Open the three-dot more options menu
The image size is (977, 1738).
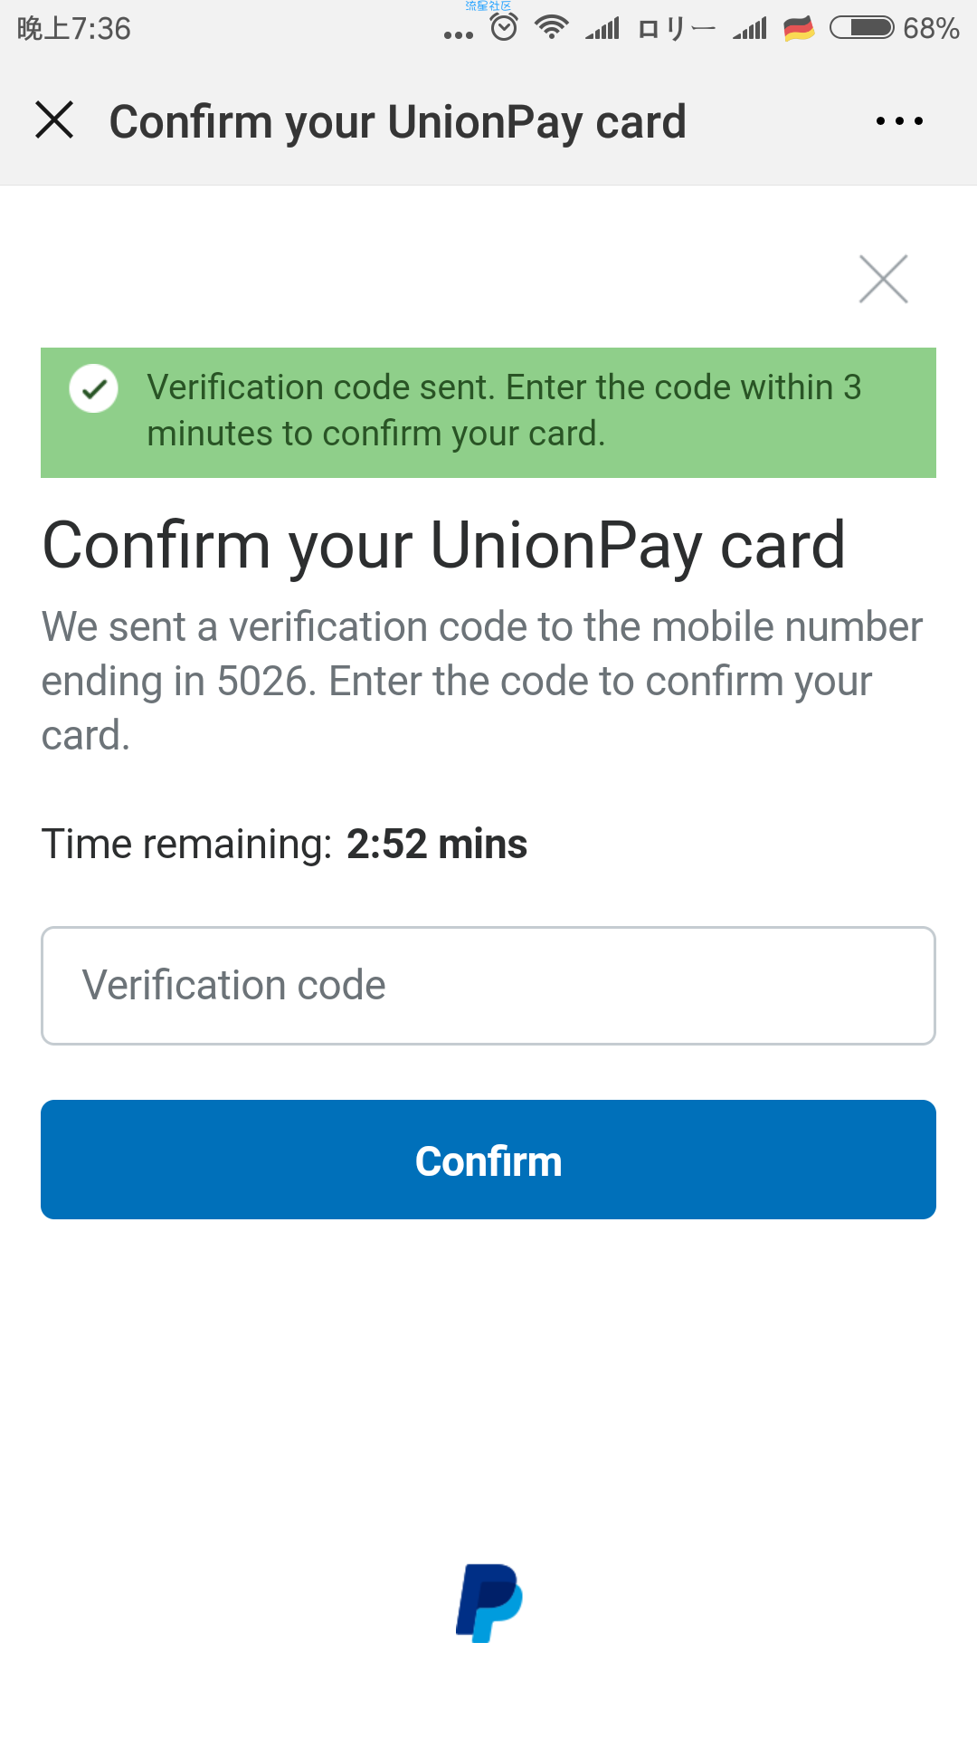(899, 120)
